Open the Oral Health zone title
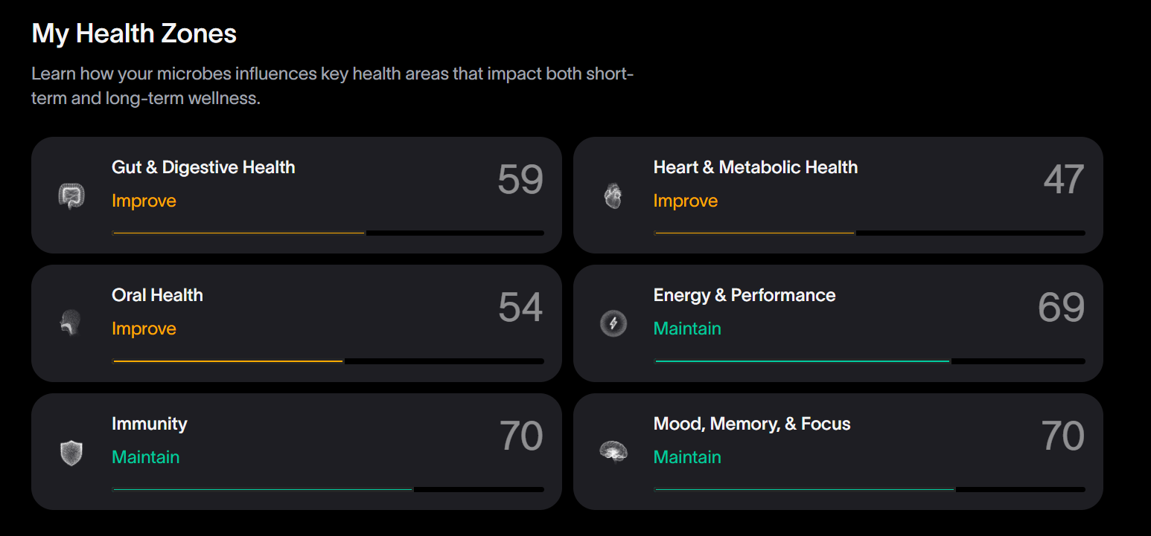Image resolution: width=1151 pixels, height=536 pixels. [x=157, y=295]
